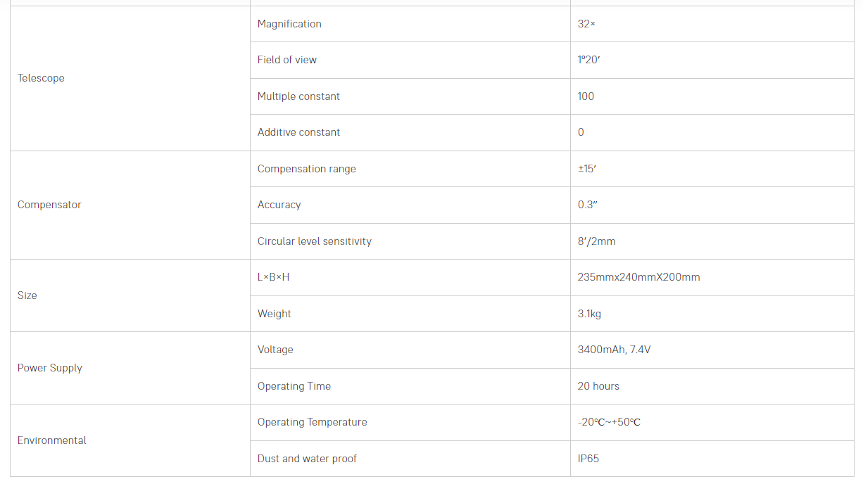
Task: Click the Telescope category cell
Action: coord(41,78)
